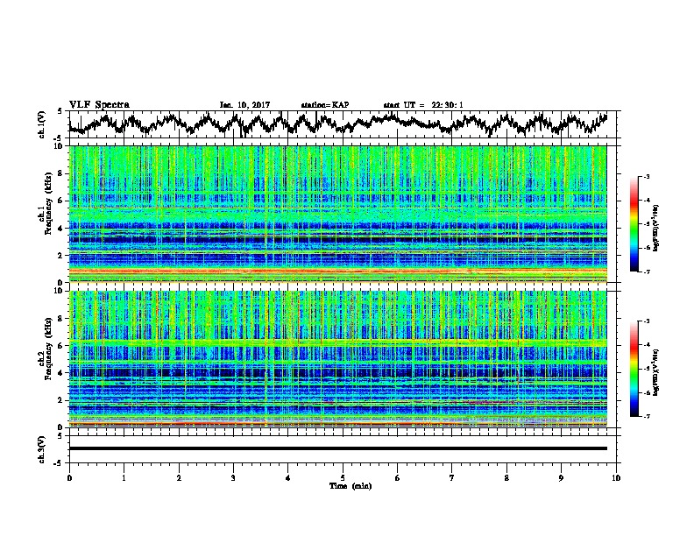Select the ch.1 "Frequency (kHz)" axis label

coord(48,203)
